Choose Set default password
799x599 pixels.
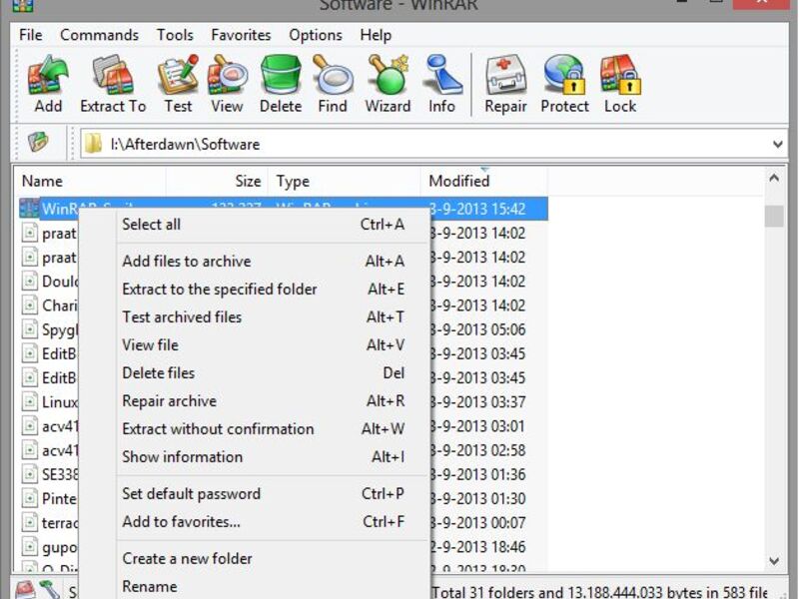(273, 493)
